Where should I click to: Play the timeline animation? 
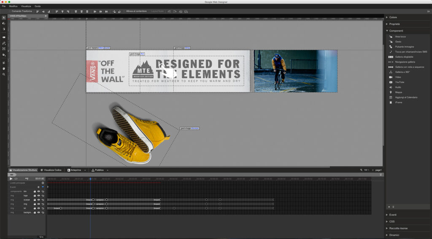11,179
